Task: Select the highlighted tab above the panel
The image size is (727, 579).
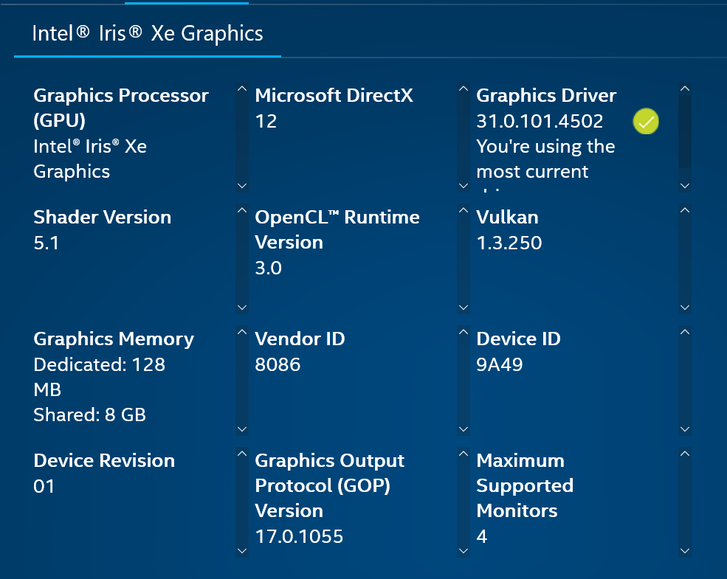Action: pos(186,4)
